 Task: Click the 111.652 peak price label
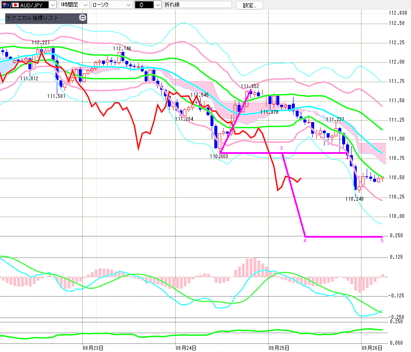250,86
